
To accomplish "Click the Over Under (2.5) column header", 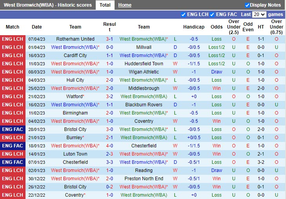I will tap(234, 27).
